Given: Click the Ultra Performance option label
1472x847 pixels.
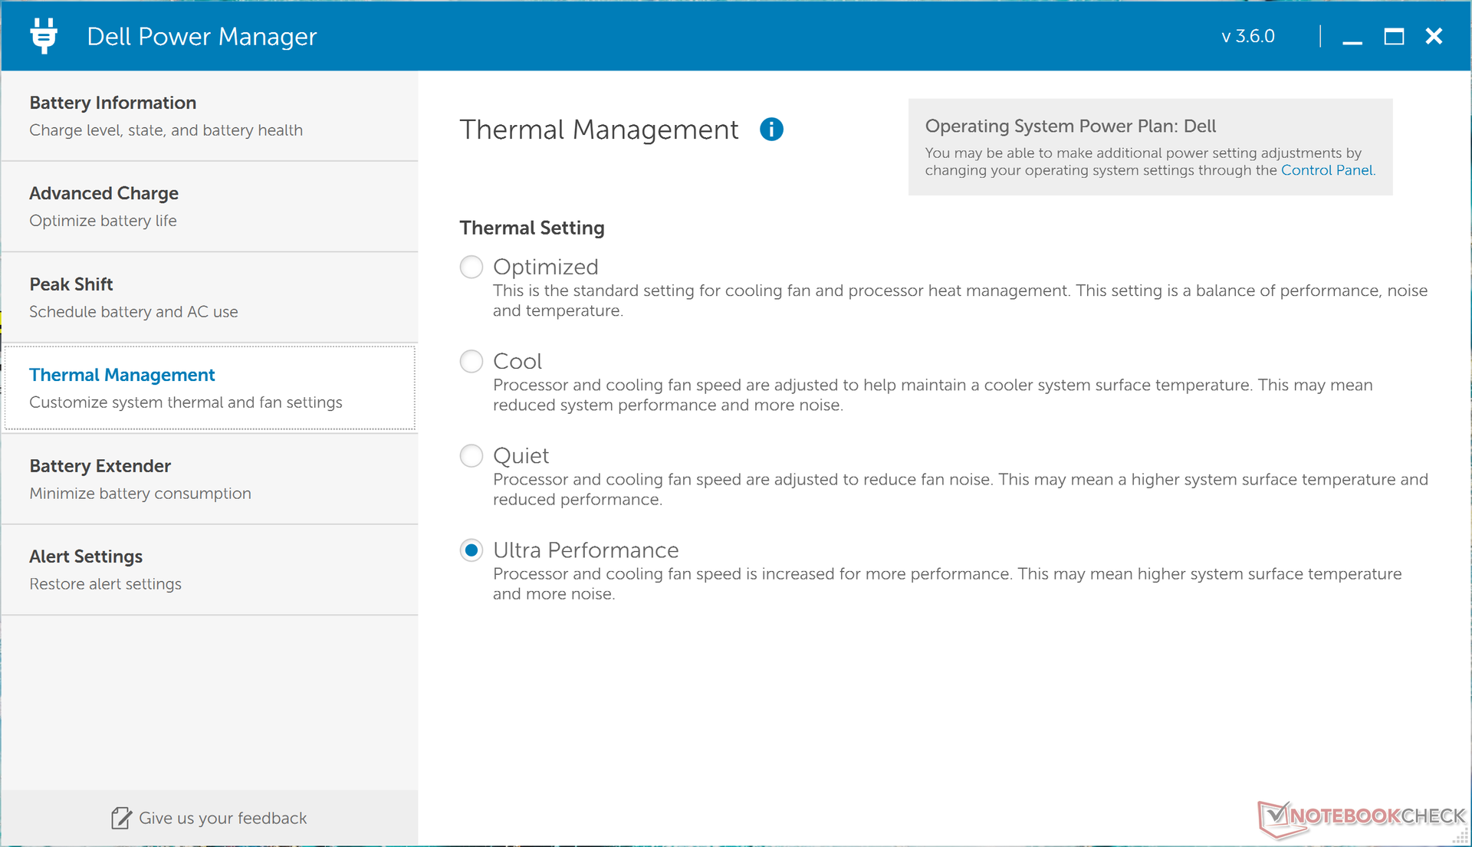Looking at the screenshot, I should 586,550.
